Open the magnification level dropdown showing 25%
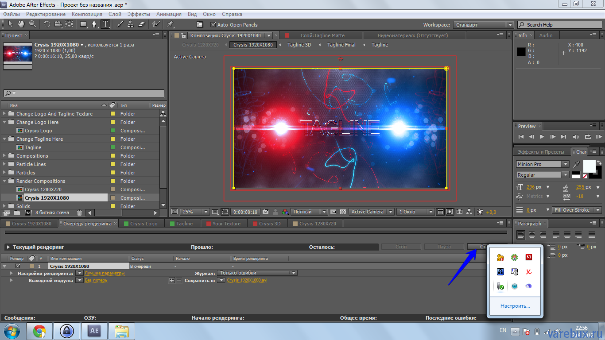Viewport: 605px width, 340px height. [x=205, y=212]
